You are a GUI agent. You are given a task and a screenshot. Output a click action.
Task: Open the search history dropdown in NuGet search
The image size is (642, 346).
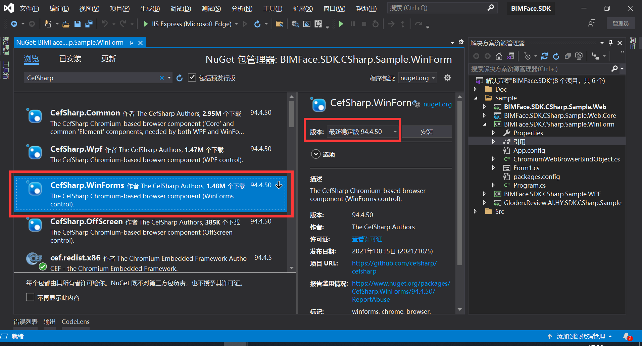pyautogui.click(x=169, y=78)
